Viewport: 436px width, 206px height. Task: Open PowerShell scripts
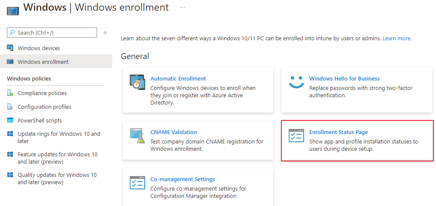(40, 121)
